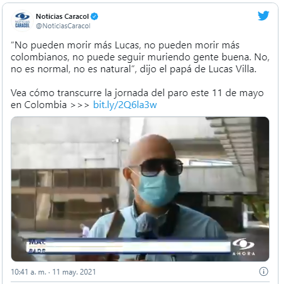Image resolution: width=281 pixels, height=284 pixels.
Task: Open the @NoticiasCaracol handle link
Action: [63, 26]
